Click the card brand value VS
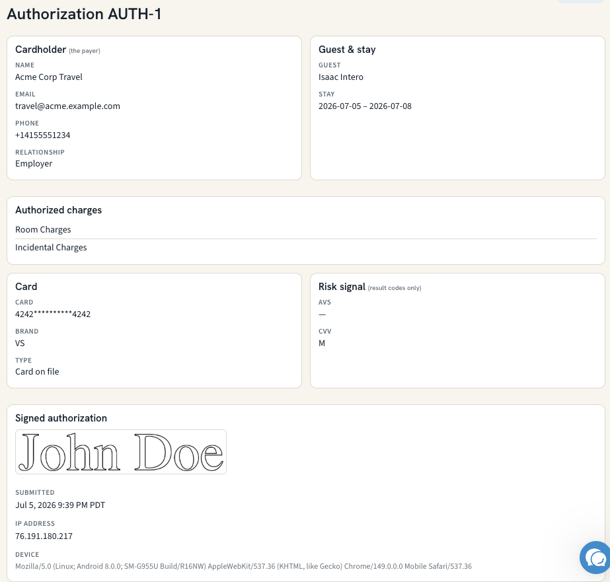This screenshot has width=610, height=582. pyautogui.click(x=20, y=344)
